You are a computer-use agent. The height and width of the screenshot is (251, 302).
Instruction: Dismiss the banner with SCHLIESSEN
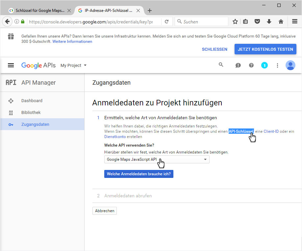(214, 49)
